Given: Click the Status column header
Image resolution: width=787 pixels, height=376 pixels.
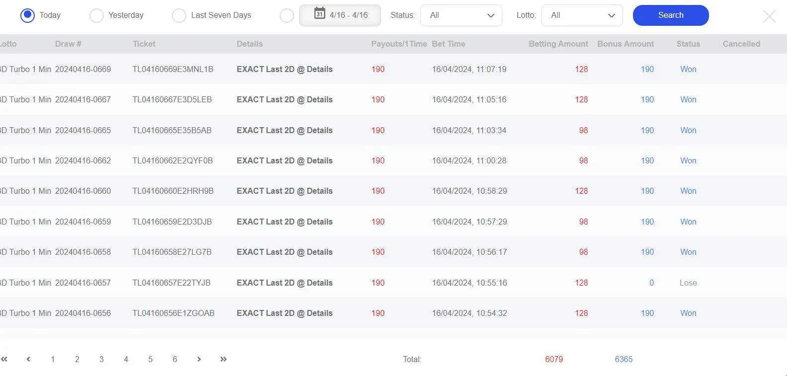Looking at the screenshot, I should click(x=688, y=44).
